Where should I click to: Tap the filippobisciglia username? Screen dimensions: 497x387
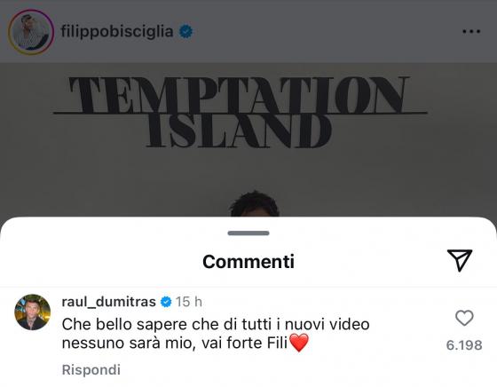point(117,31)
